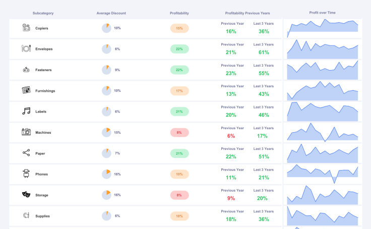371x229 pixels.
Task: Click the Machines 8% profitability badge
Action: (179, 133)
